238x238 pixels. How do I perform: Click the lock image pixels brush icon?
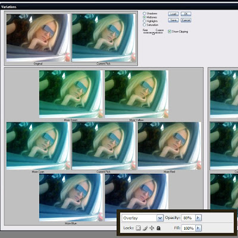click(x=145, y=228)
